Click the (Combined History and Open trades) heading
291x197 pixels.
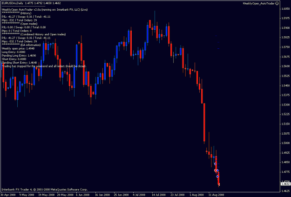(43, 34)
